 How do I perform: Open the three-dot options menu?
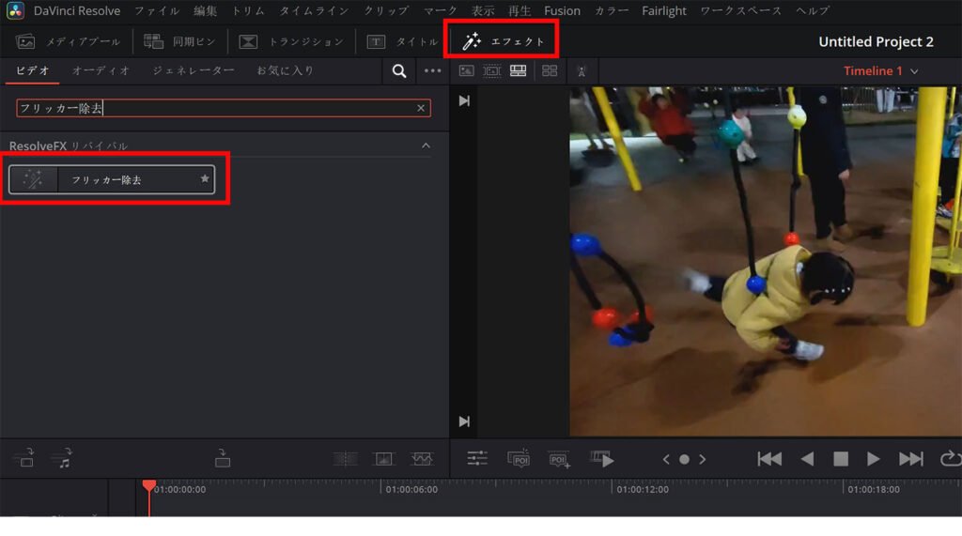click(x=432, y=71)
